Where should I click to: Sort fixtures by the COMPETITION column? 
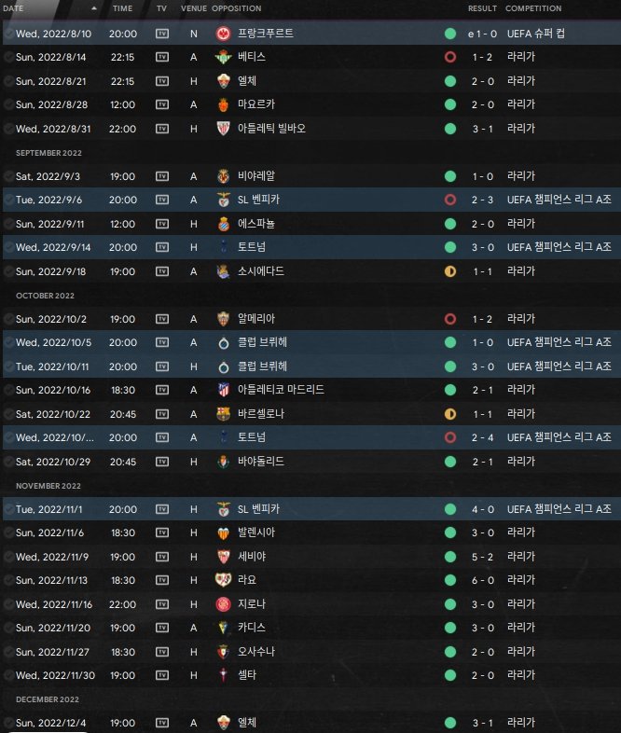pyautogui.click(x=533, y=8)
